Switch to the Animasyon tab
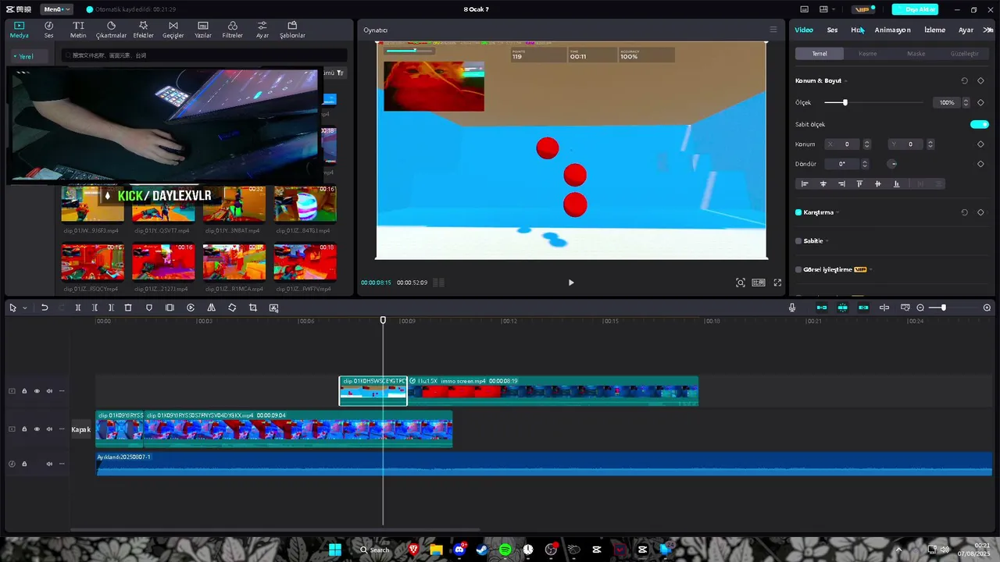 coord(893,30)
